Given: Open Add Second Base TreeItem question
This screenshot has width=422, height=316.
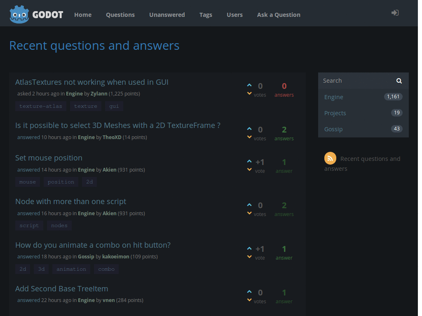Looking at the screenshot, I should [62, 288].
